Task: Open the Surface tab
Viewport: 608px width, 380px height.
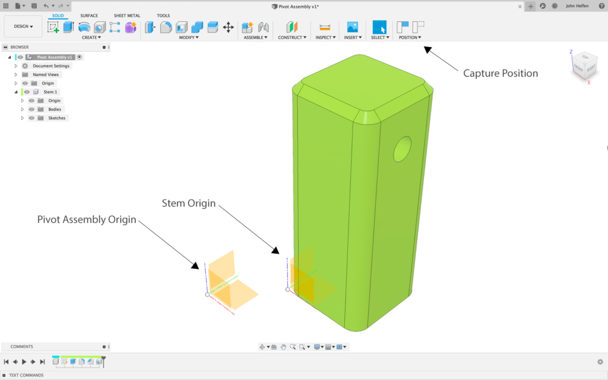Action: tap(89, 15)
